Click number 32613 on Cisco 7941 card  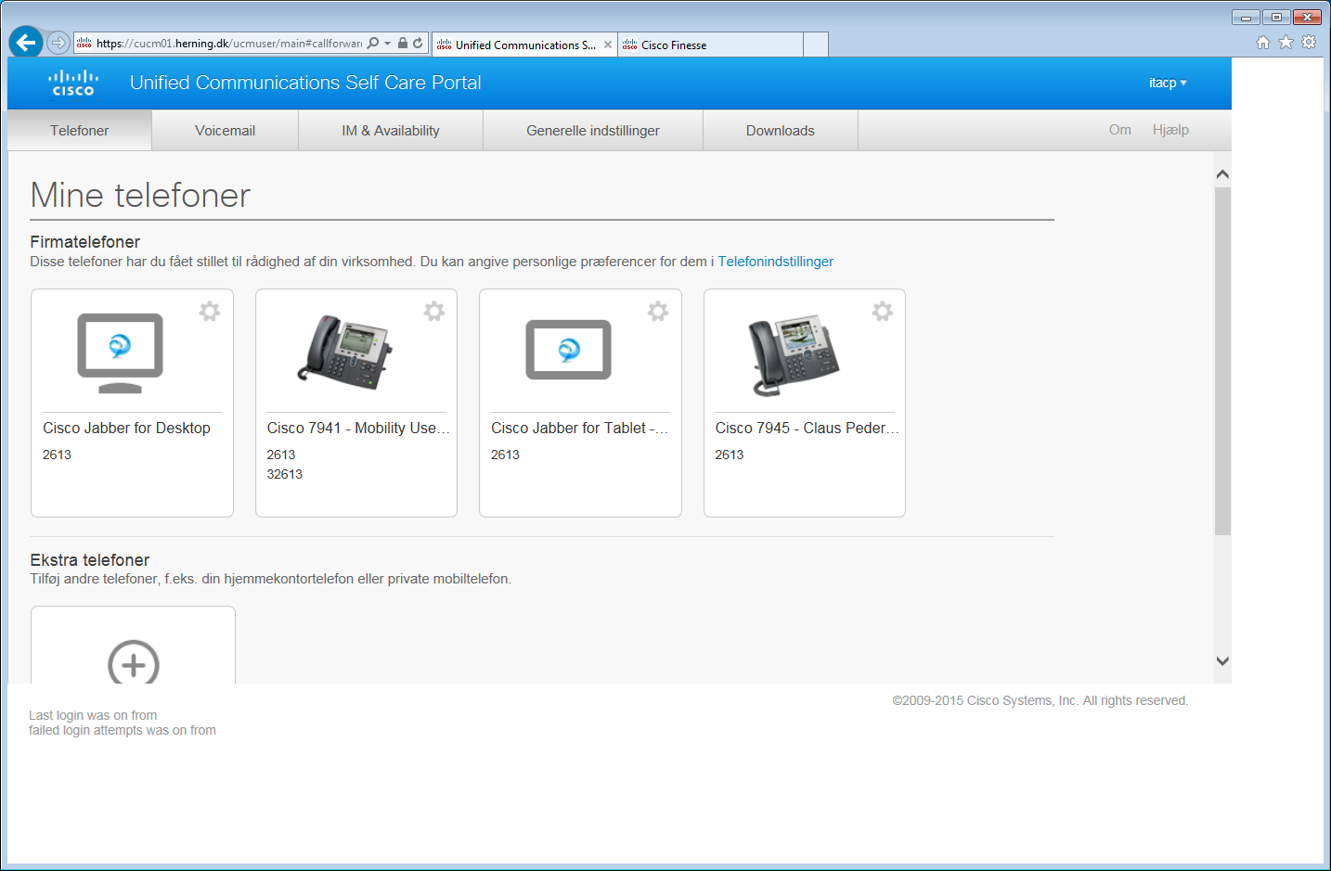[x=285, y=474]
